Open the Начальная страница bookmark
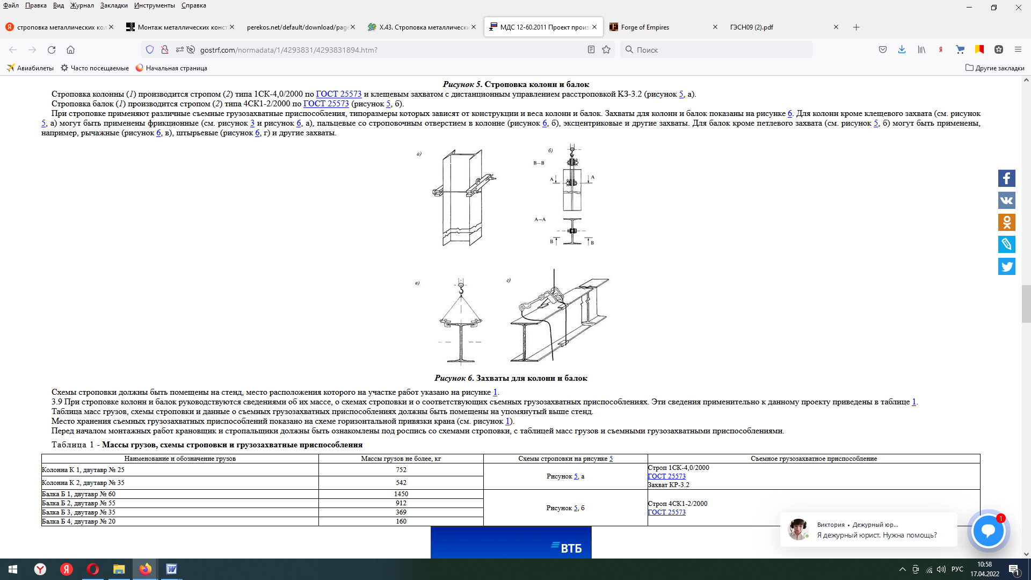 coord(171,68)
